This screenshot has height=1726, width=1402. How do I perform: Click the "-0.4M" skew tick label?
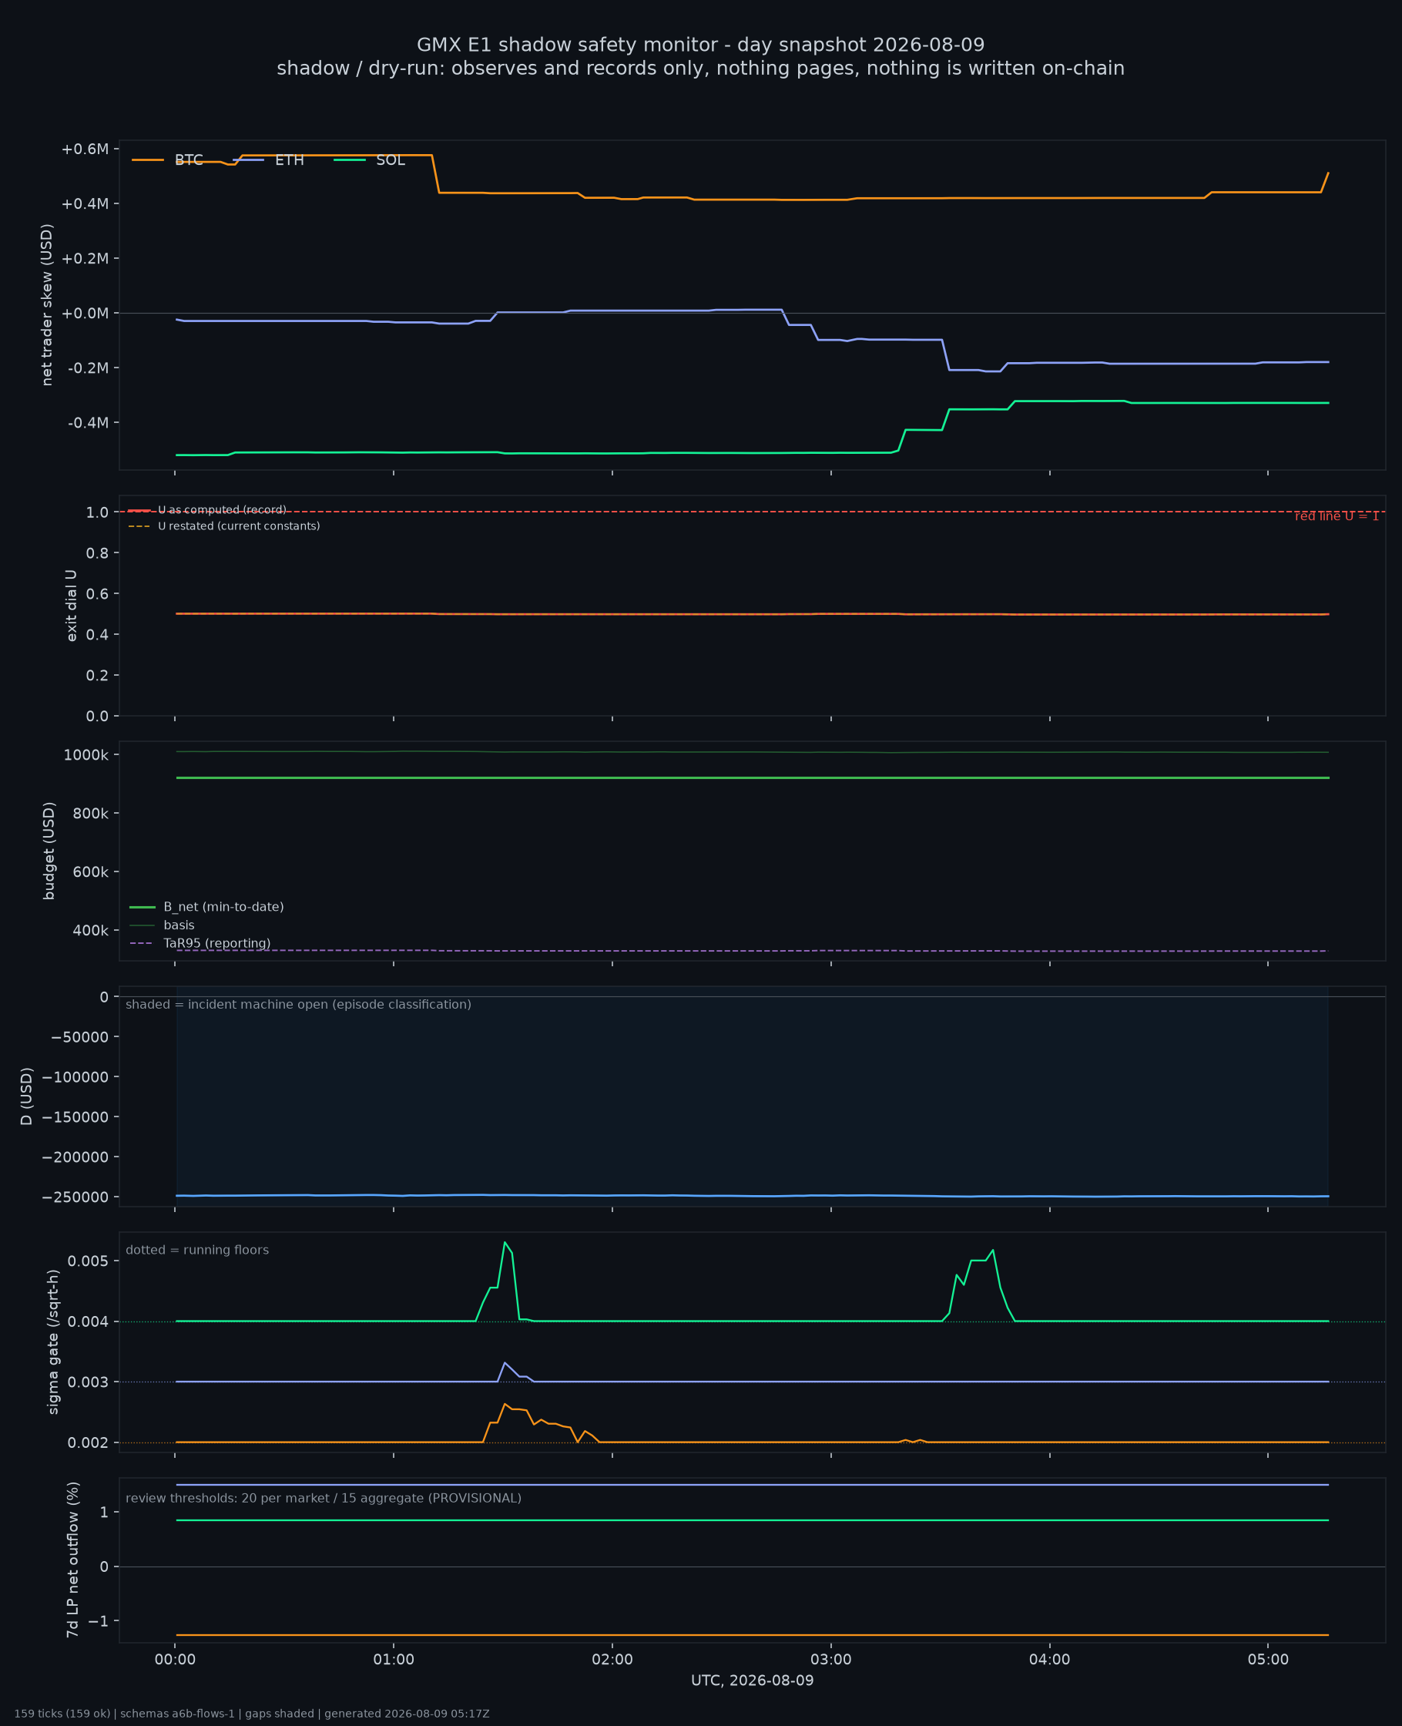pyautogui.click(x=87, y=423)
